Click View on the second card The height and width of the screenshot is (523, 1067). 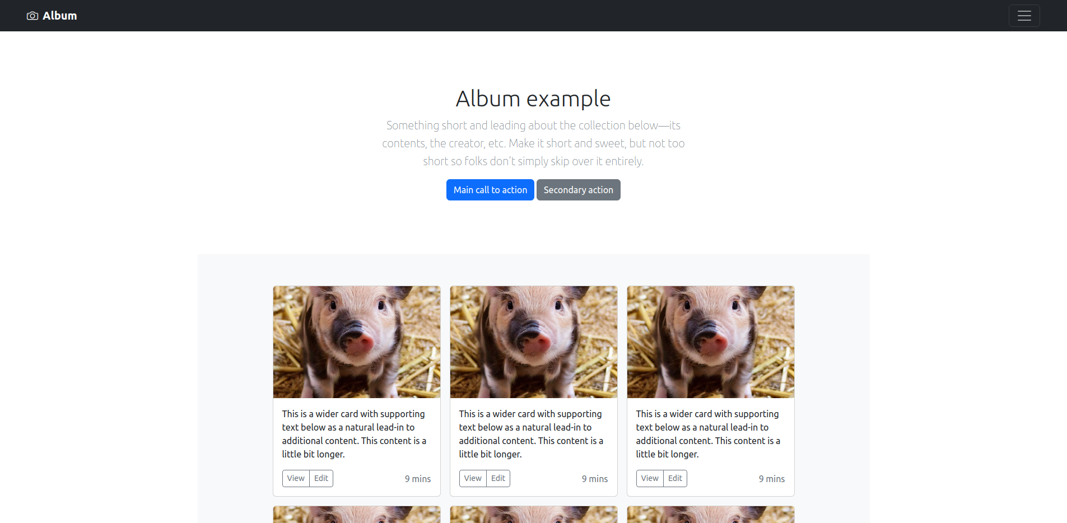coord(473,478)
